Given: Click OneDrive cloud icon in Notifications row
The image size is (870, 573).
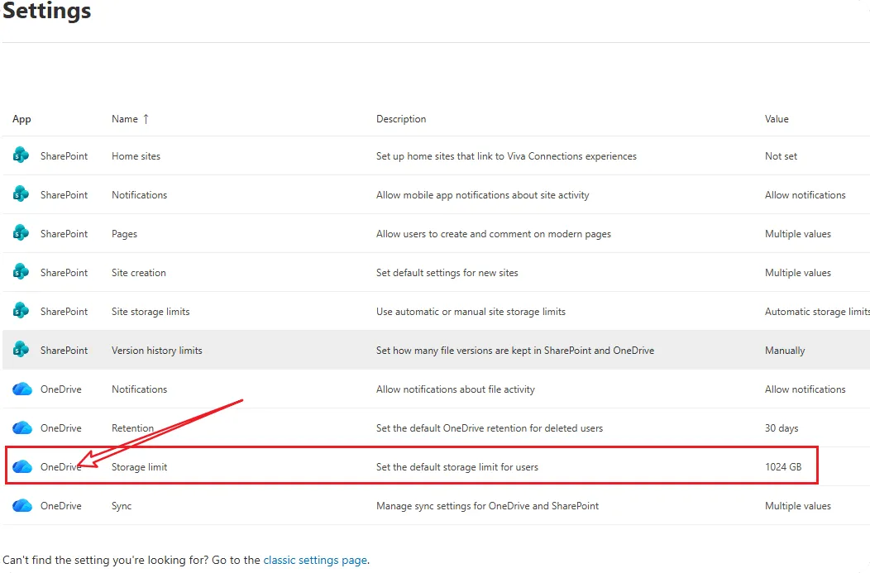Looking at the screenshot, I should [x=22, y=389].
